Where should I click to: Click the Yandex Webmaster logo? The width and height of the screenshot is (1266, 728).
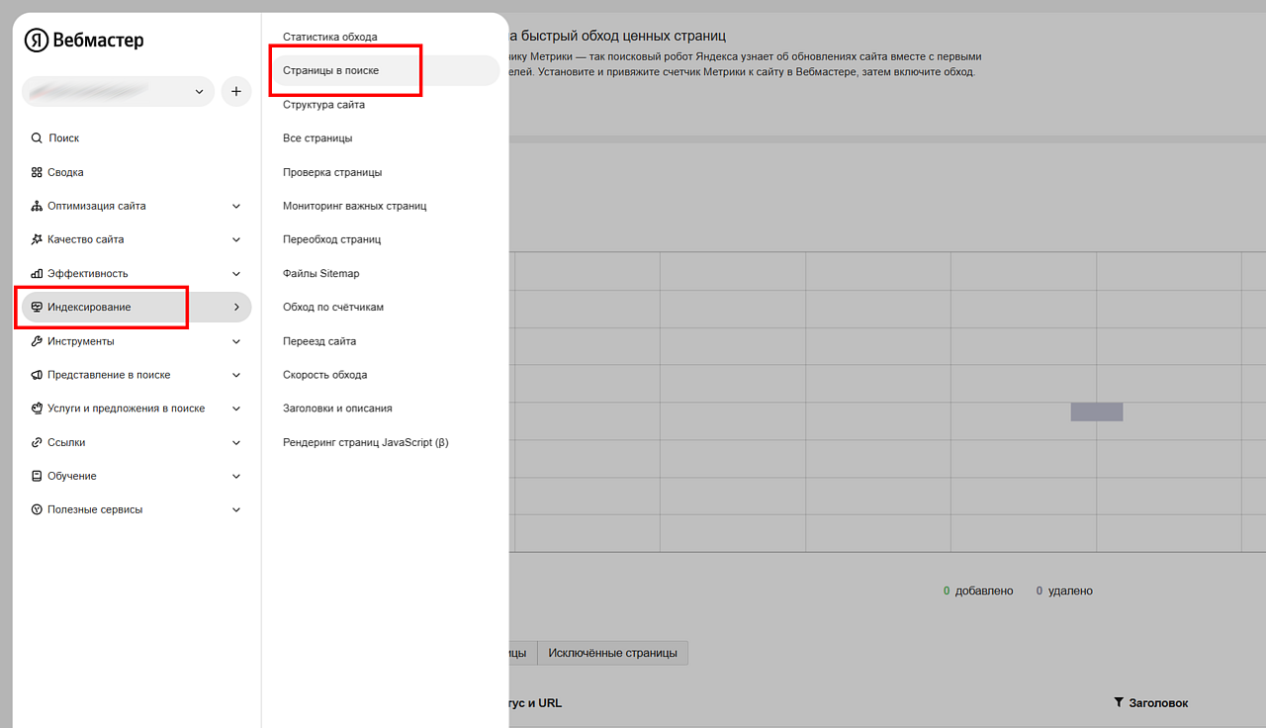pos(84,41)
